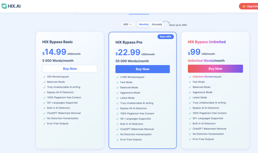Open the HIX.AI logo home link

click(x=11, y=6)
